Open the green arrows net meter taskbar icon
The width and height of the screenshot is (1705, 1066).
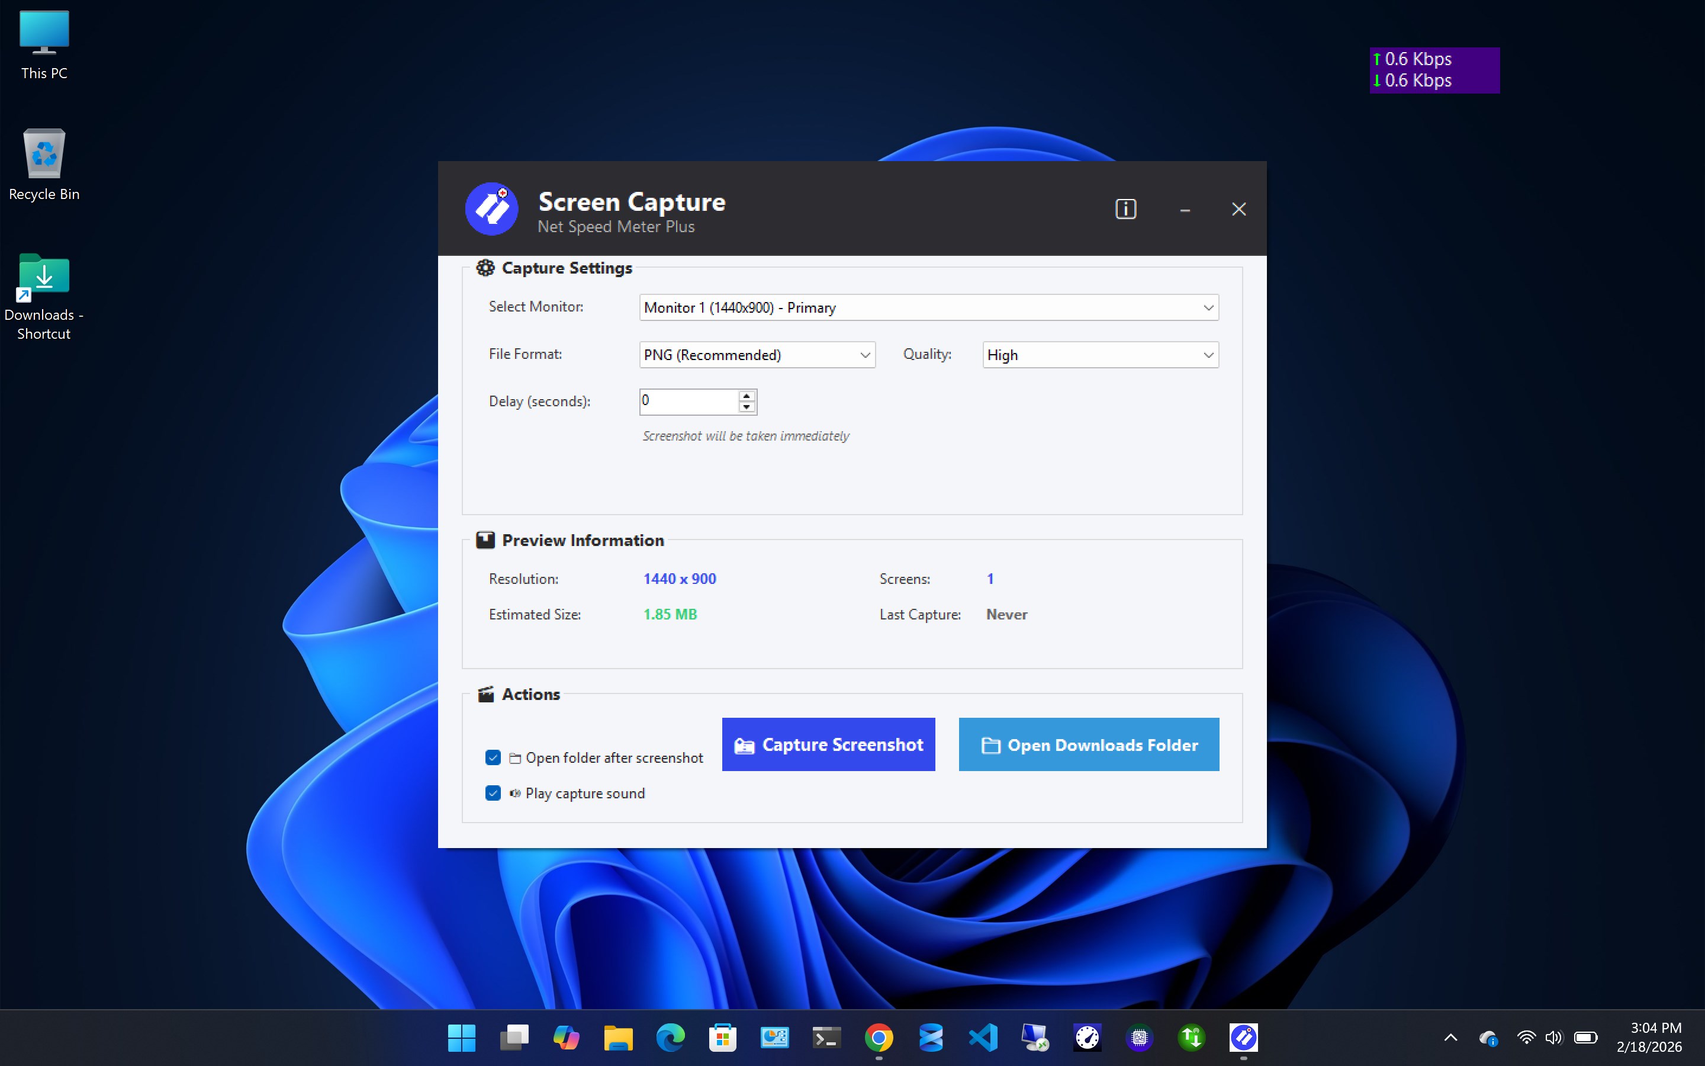1192,1038
